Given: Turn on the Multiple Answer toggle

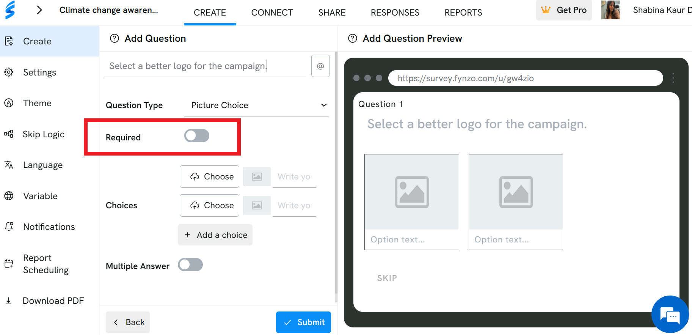Looking at the screenshot, I should tap(190, 265).
